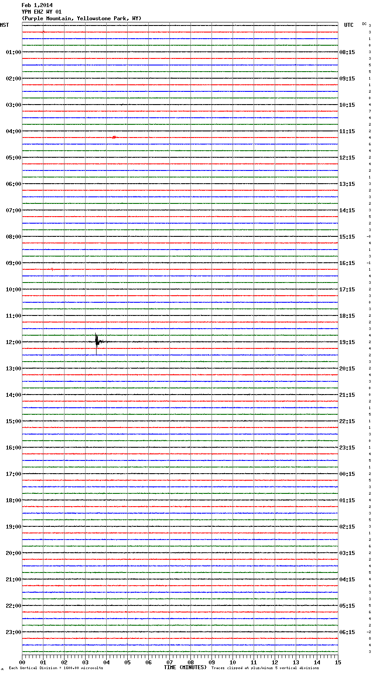373x674 pixels.
Task: Click the YPM EHZ WY 01 station code
Action: tap(42, 12)
